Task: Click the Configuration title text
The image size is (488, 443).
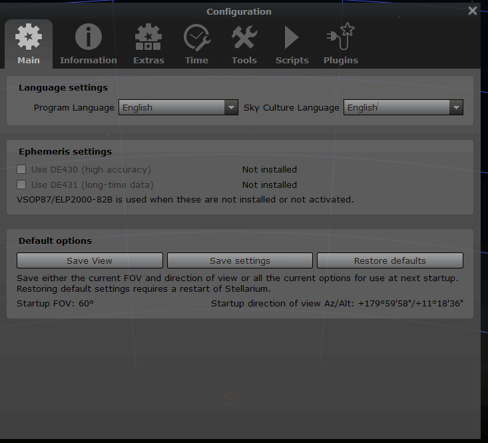Action: [239, 11]
